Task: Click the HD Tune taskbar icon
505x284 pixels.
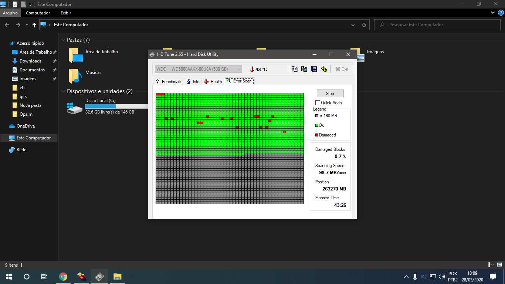Action: click(99, 277)
